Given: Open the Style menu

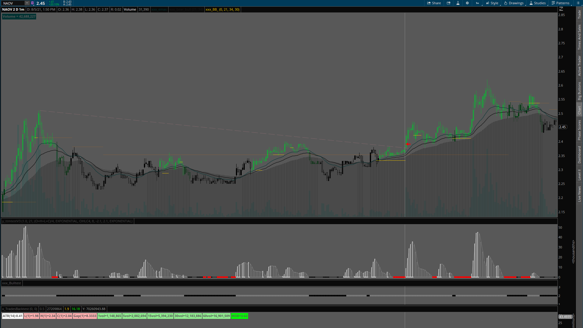Looking at the screenshot, I should 492,3.
